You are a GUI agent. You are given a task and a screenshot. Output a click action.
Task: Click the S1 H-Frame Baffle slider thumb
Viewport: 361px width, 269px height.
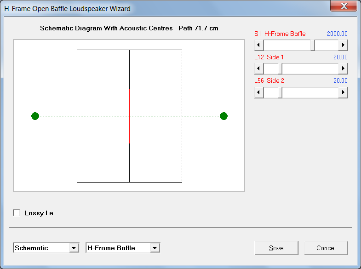click(x=312, y=45)
